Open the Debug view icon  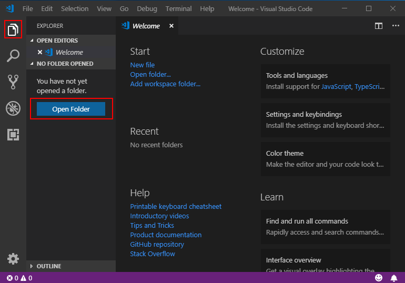click(x=13, y=108)
